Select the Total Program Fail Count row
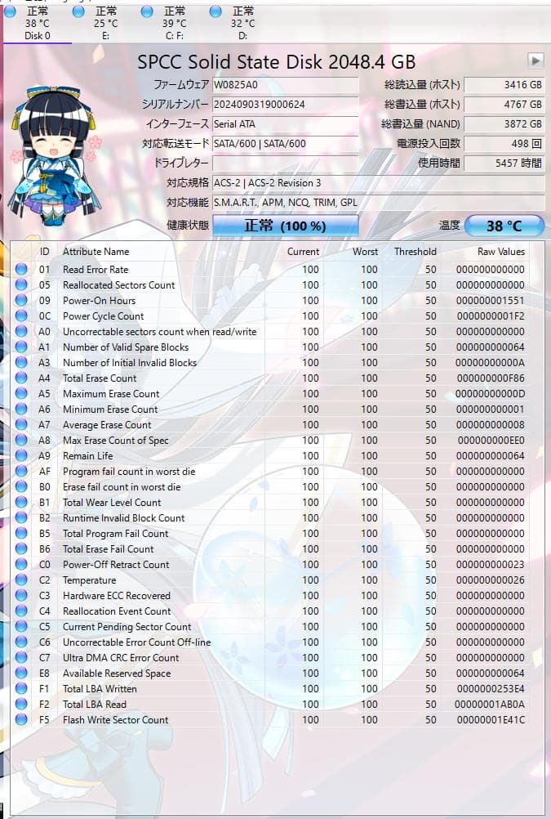The width and height of the screenshot is (551, 819). [269, 533]
